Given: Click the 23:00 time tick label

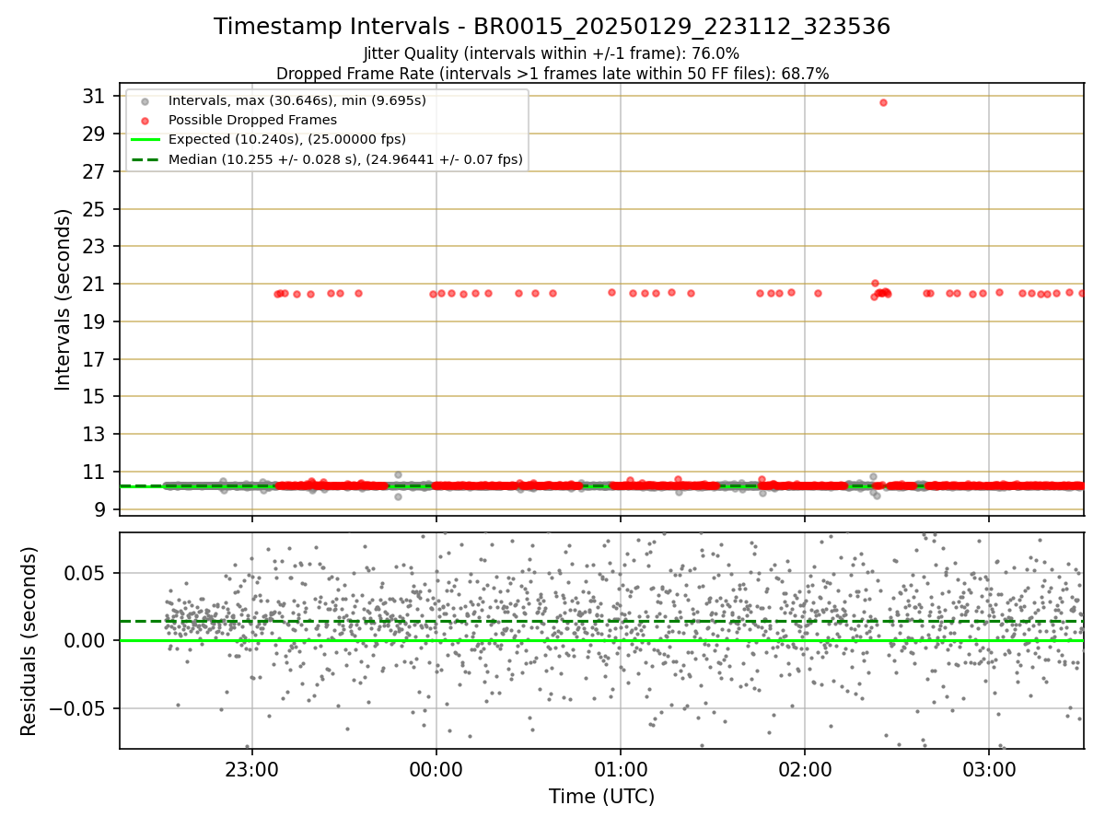Looking at the screenshot, I should (252, 768).
